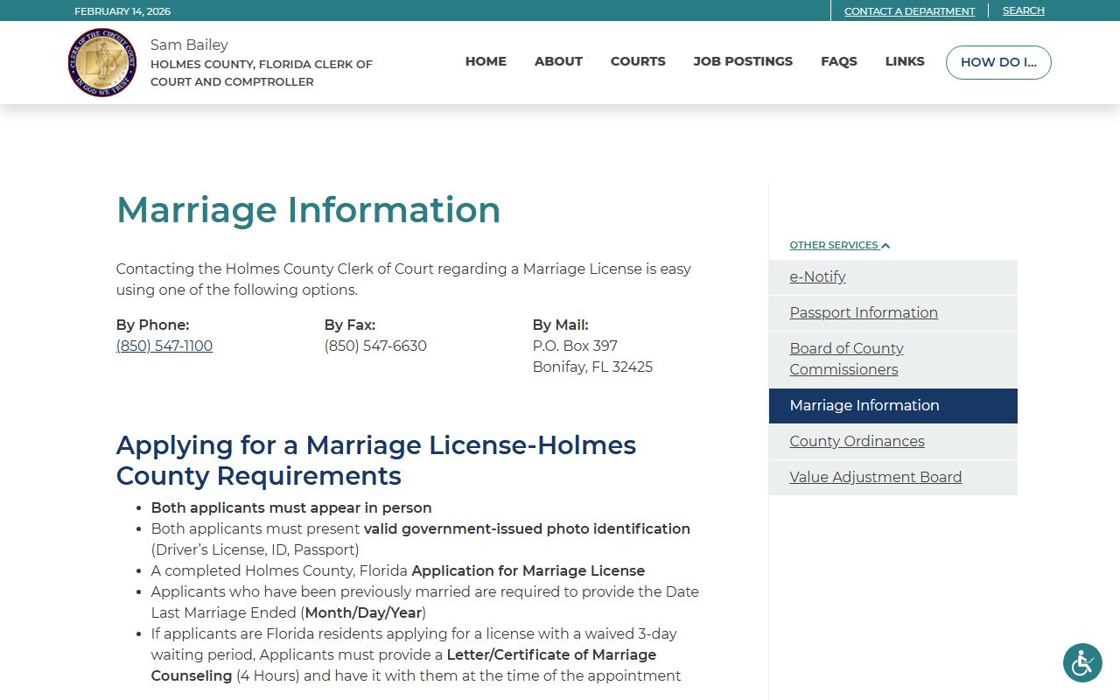
Task: Click the fax number (850) 547-6630
Action: click(375, 346)
